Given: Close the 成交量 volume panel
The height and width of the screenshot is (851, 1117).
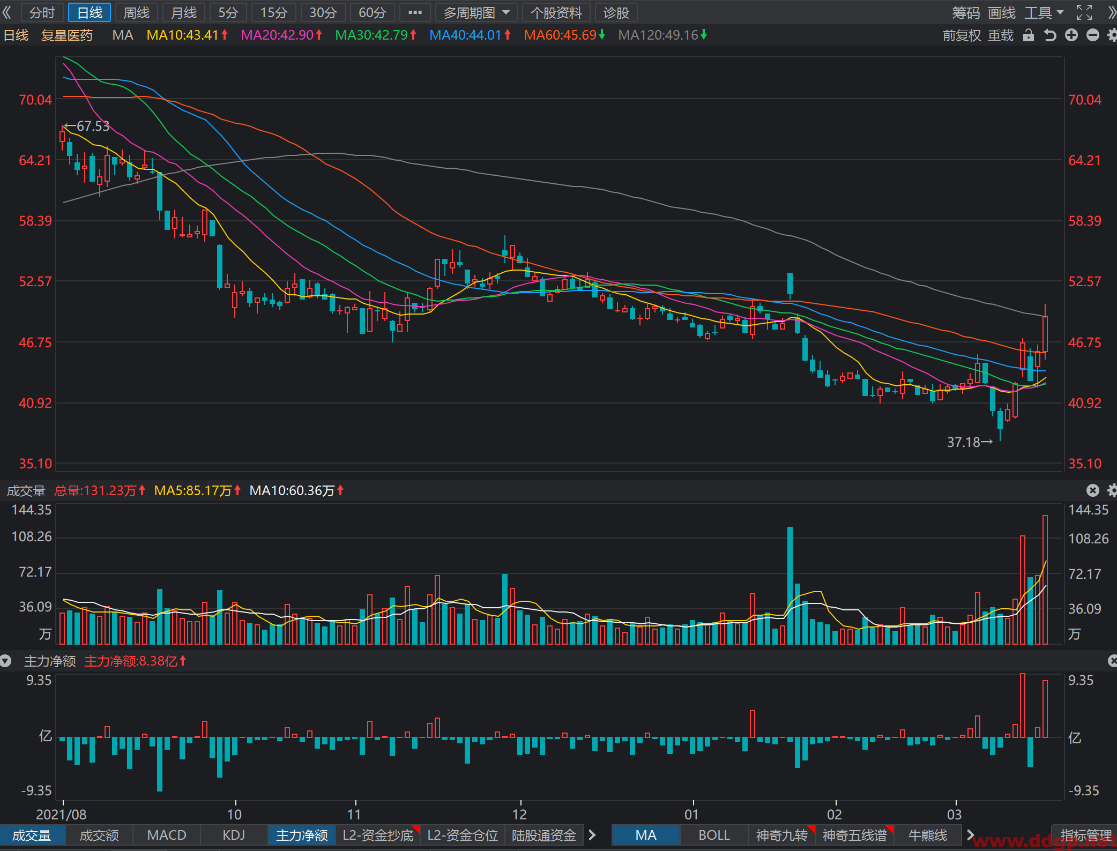Looking at the screenshot, I should (1092, 490).
